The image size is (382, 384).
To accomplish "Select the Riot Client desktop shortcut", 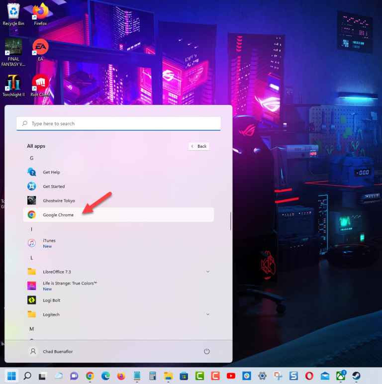I will (40, 86).
